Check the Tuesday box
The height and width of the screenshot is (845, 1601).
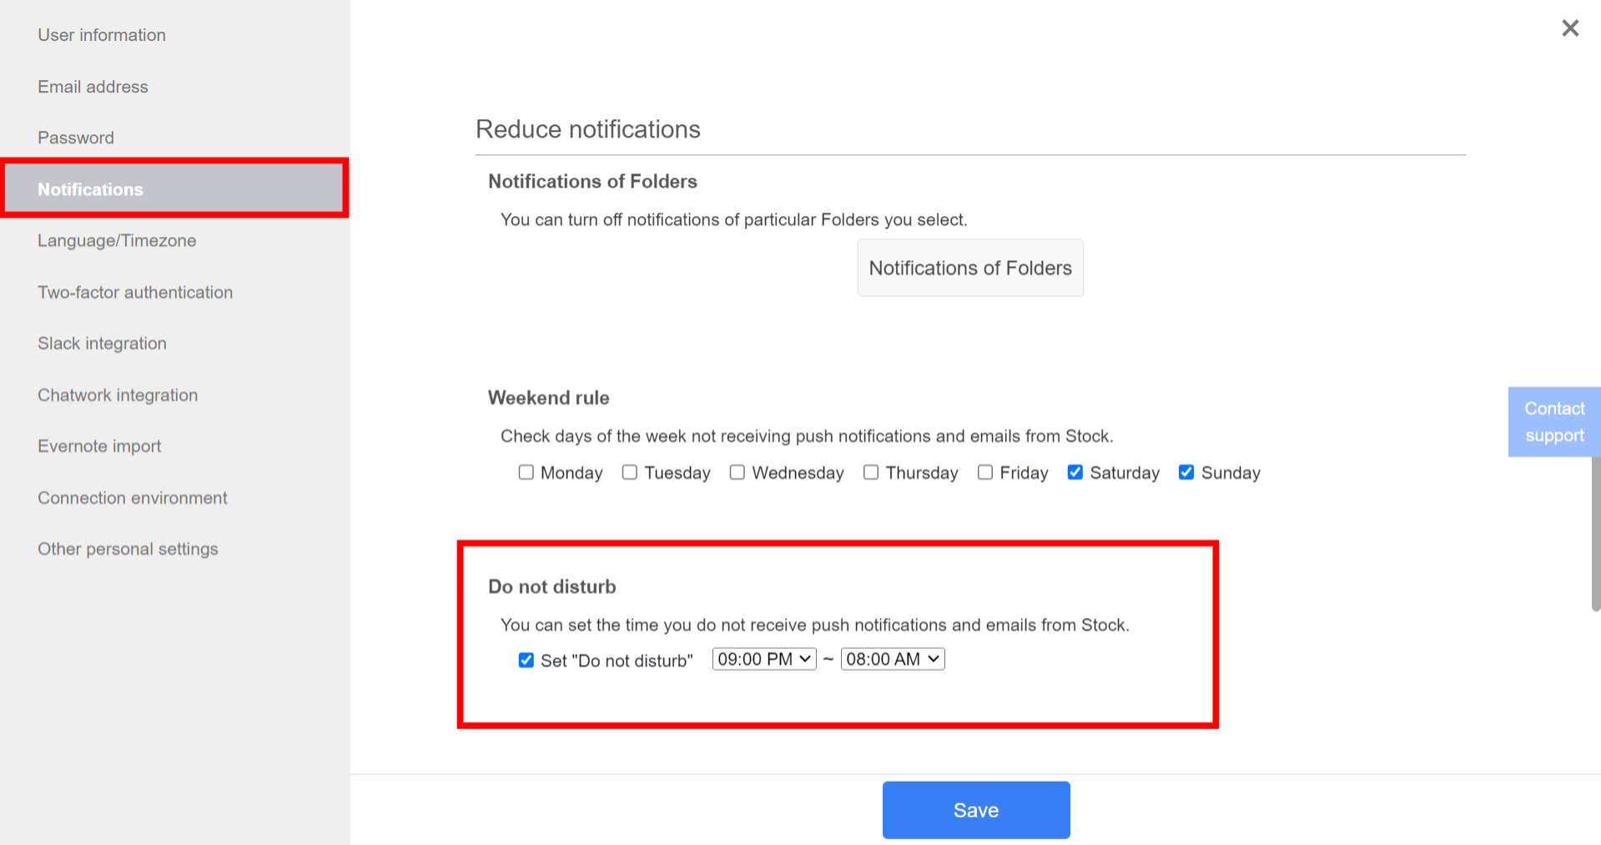tap(629, 472)
